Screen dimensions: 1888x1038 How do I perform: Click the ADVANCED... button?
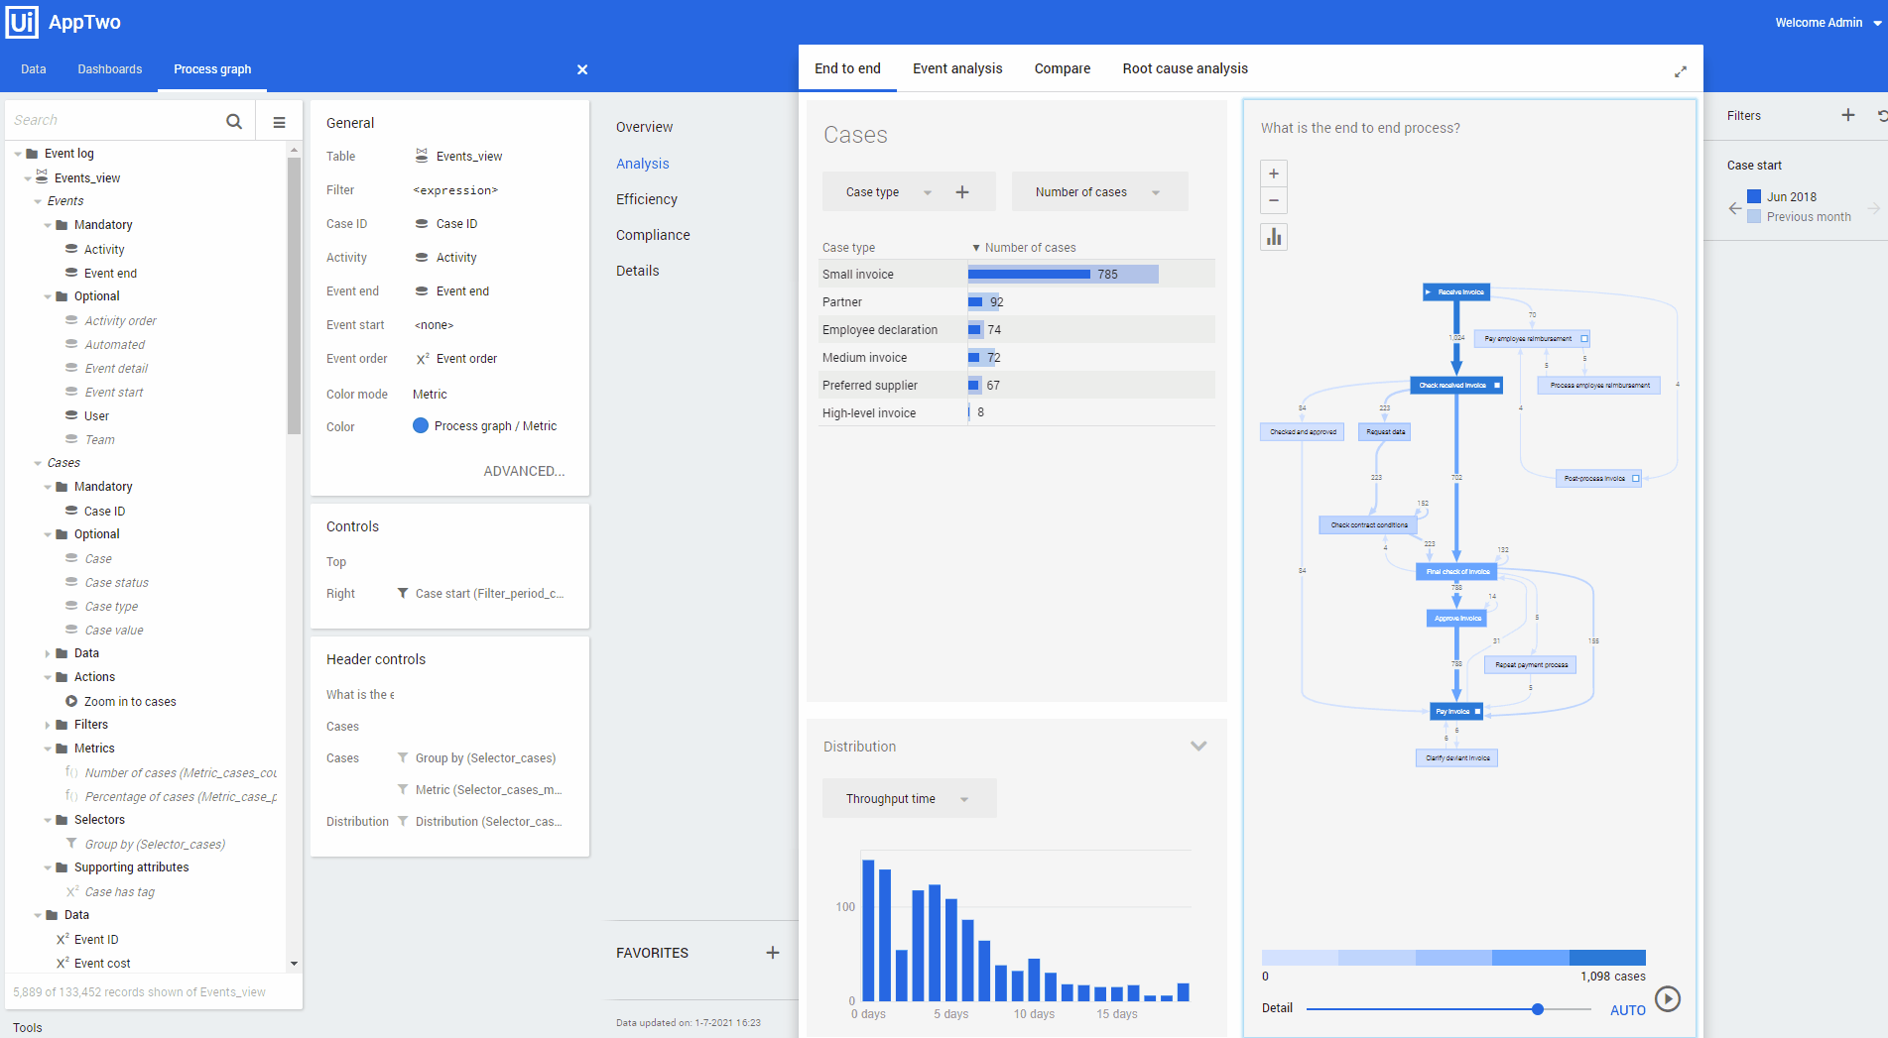(524, 471)
